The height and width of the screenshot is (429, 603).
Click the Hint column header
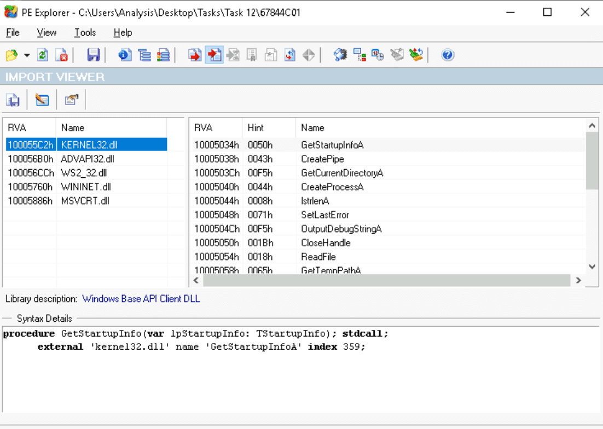269,127
